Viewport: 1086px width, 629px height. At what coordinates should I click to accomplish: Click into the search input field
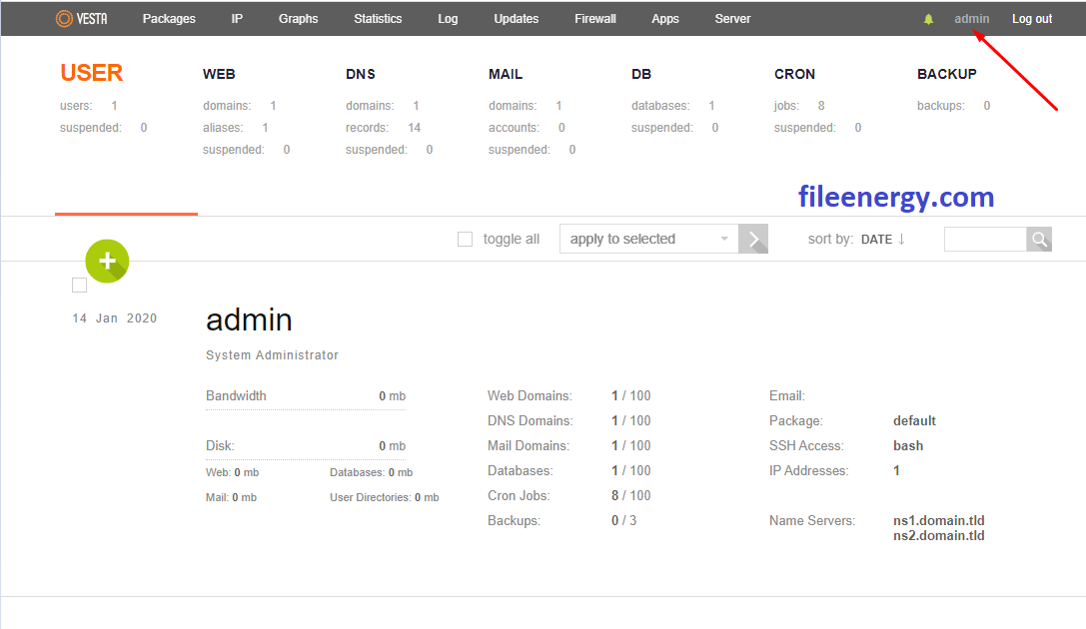pyautogui.click(x=985, y=240)
